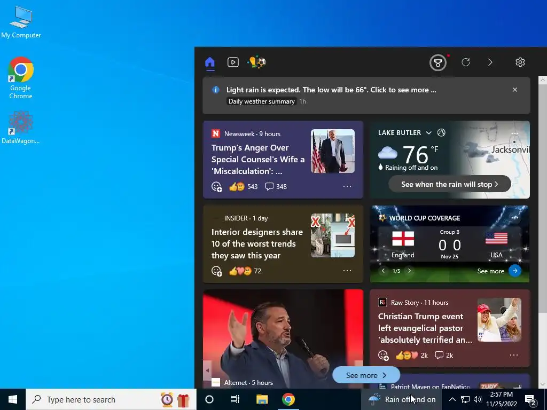547x410 pixels.
Task: Open more options on Raw Story card
Action: coord(514,355)
